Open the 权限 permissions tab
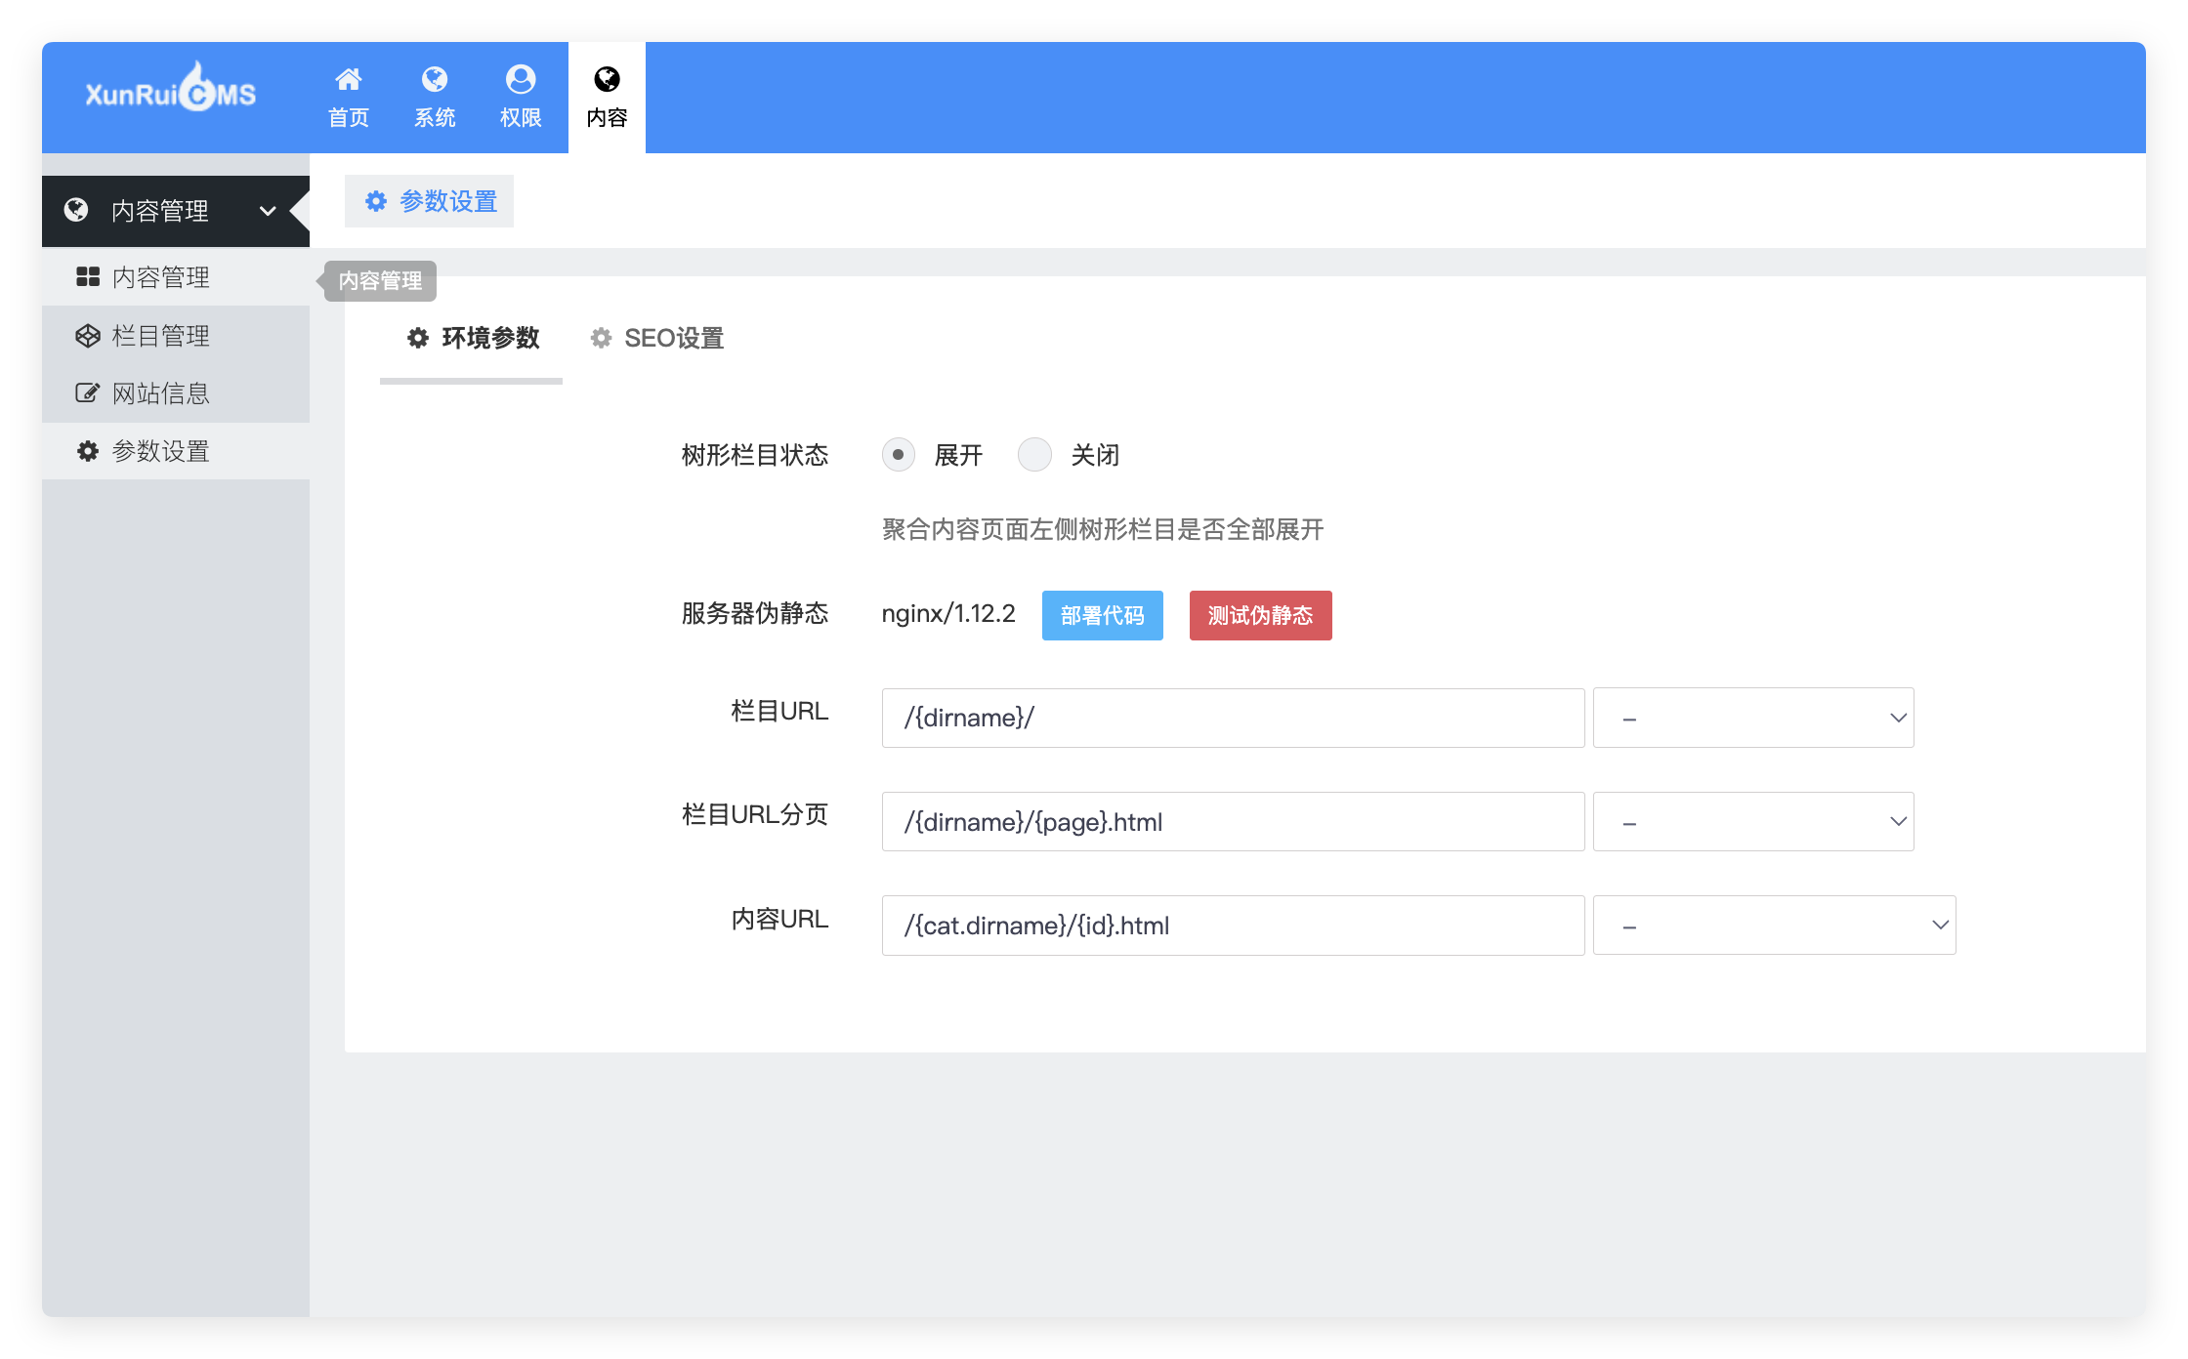This screenshot has width=2188, height=1359. point(521,98)
